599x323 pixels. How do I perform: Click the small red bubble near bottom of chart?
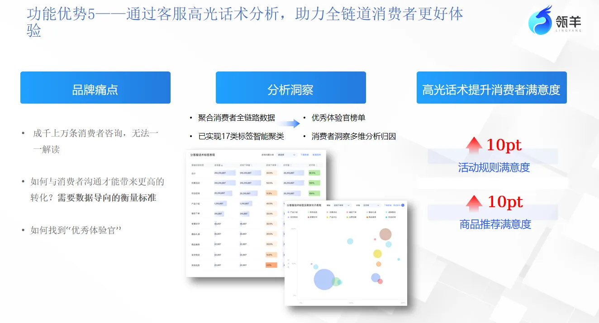click(380, 281)
